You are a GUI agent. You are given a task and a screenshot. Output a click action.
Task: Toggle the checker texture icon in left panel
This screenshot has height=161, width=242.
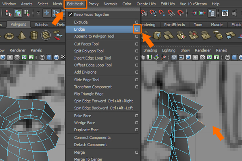63,58
